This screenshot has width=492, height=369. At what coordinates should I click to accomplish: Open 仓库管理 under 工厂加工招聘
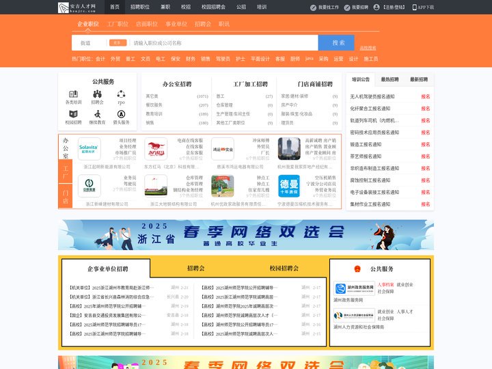224,105
